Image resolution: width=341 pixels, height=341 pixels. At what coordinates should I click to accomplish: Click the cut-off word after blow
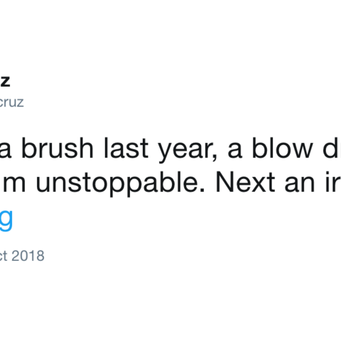click(x=332, y=148)
